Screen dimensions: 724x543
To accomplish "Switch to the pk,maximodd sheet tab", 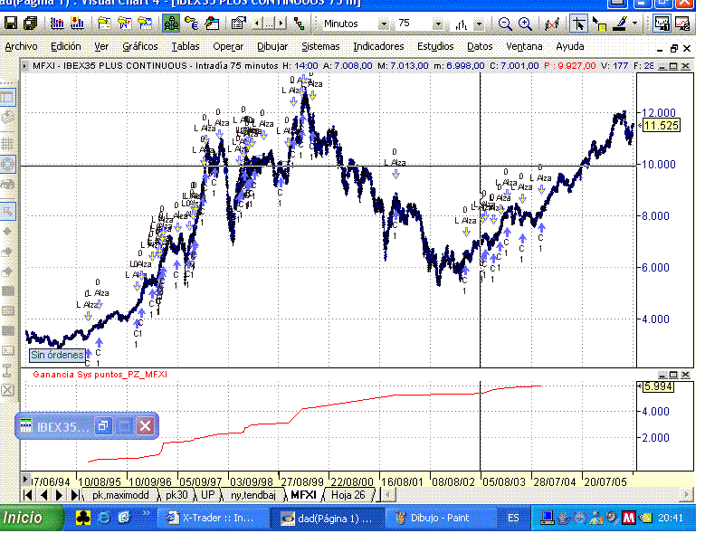I will click(x=120, y=495).
